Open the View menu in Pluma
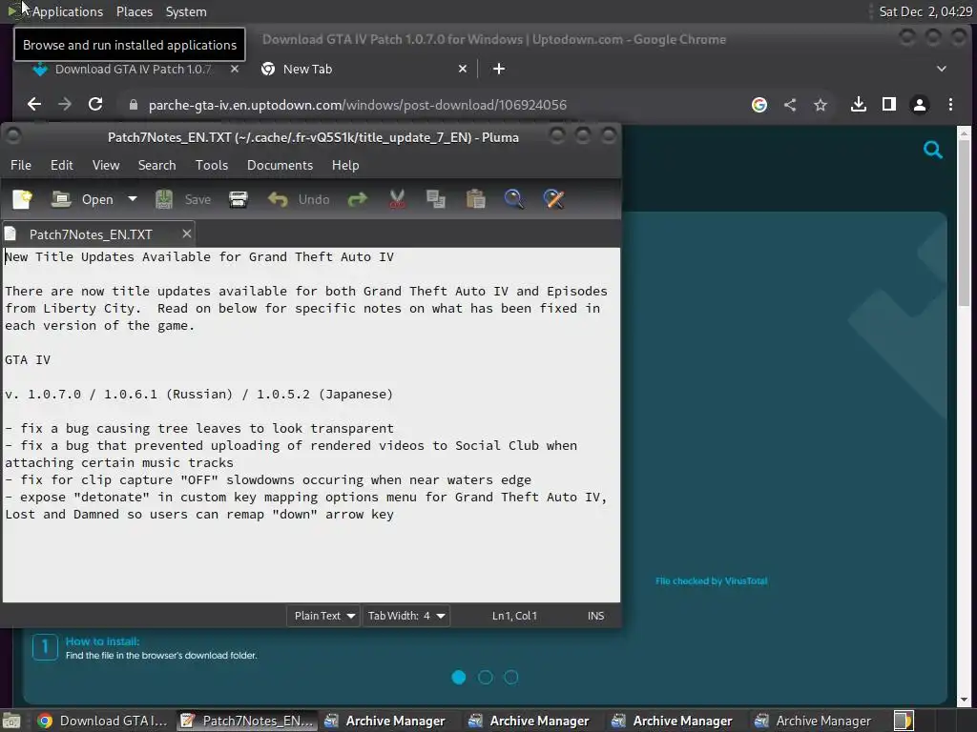The height and width of the screenshot is (732, 977). (x=106, y=165)
